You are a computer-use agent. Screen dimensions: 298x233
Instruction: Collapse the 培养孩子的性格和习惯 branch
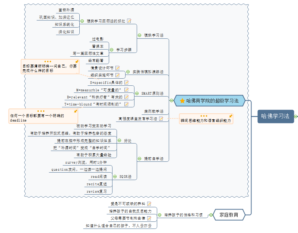pyautogui.click(x=160, y=215)
